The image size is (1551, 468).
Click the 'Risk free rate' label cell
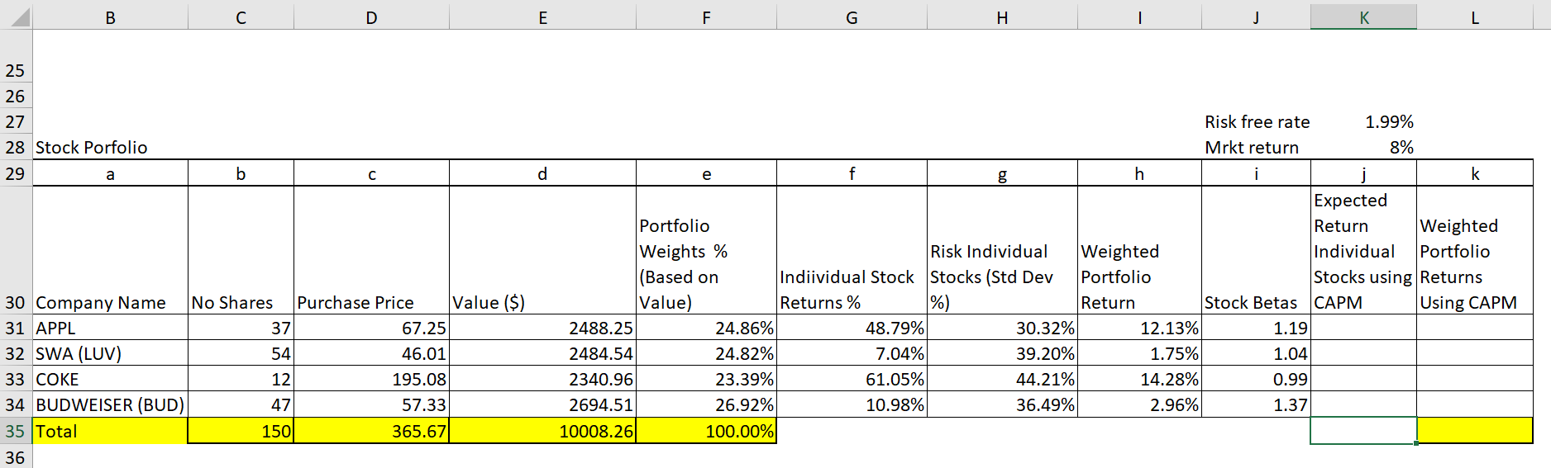coord(1257,121)
